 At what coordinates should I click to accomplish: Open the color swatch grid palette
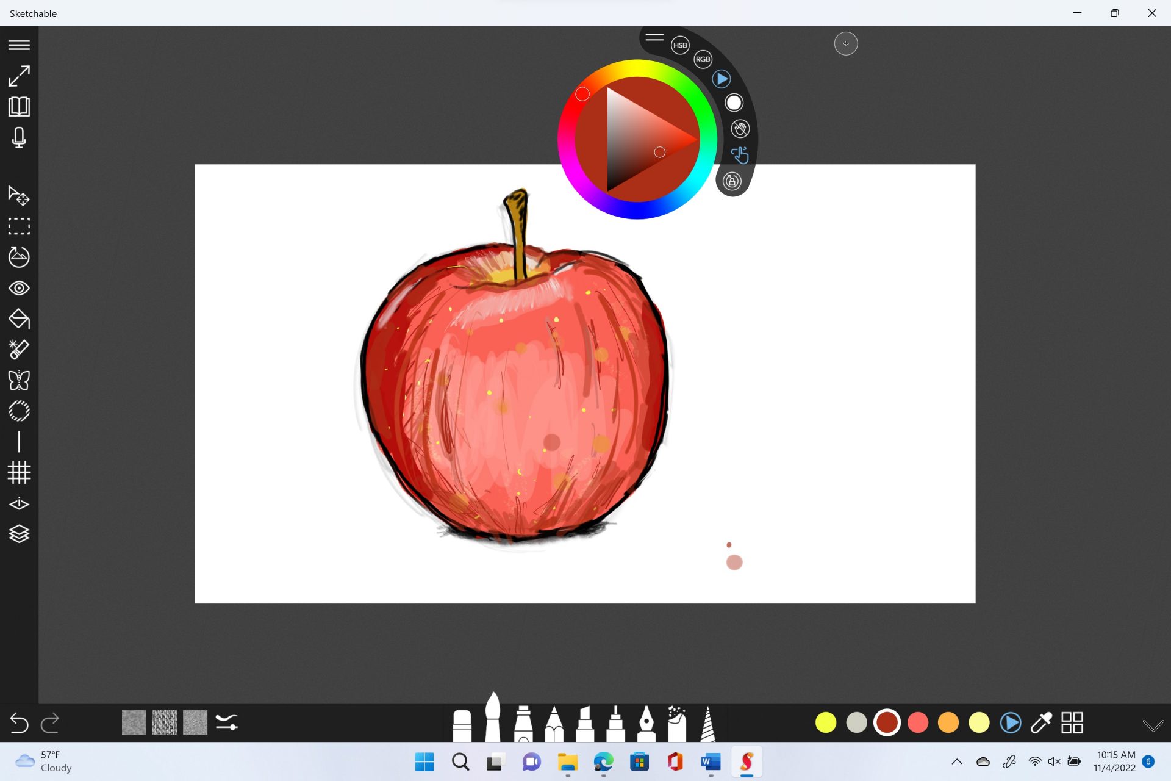tap(1072, 723)
